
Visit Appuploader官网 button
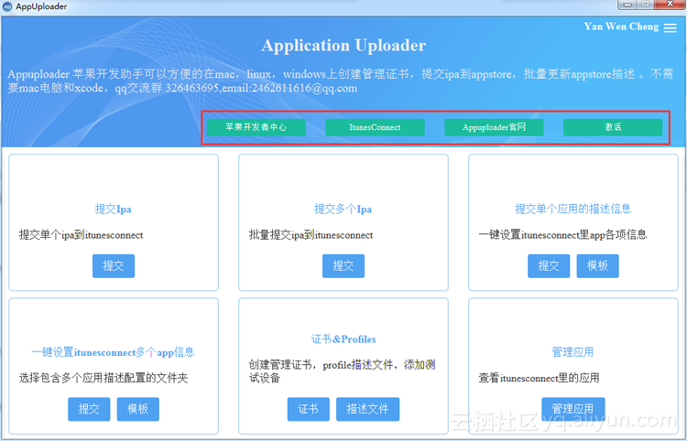494,127
